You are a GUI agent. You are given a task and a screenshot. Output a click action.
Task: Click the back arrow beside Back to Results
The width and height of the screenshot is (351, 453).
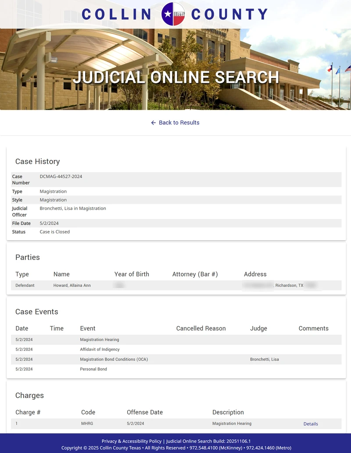(x=153, y=123)
